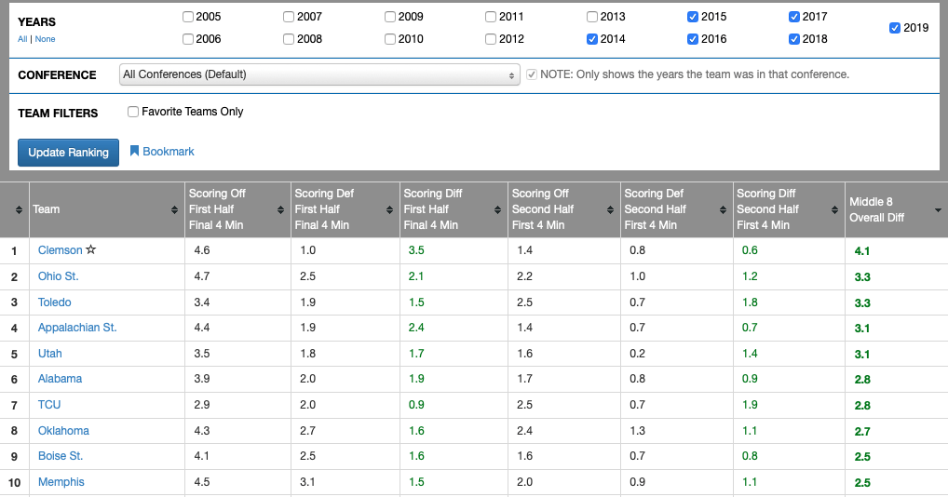Toggle the conference-years NOTE checkbox

pos(532,74)
